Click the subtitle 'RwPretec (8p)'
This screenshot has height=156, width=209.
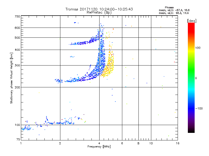[x=99, y=12]
